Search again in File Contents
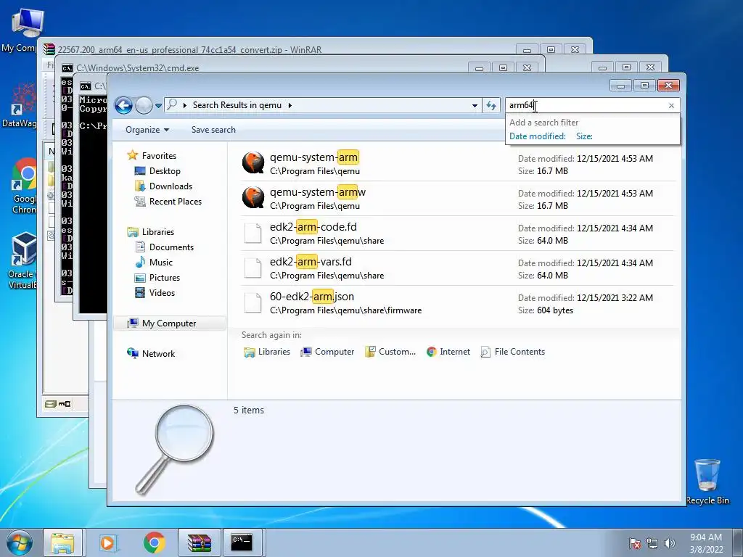Screen dimensions: 743x557 point(513,352)
